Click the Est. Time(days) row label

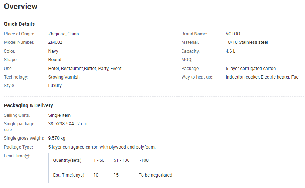point(69,175)
